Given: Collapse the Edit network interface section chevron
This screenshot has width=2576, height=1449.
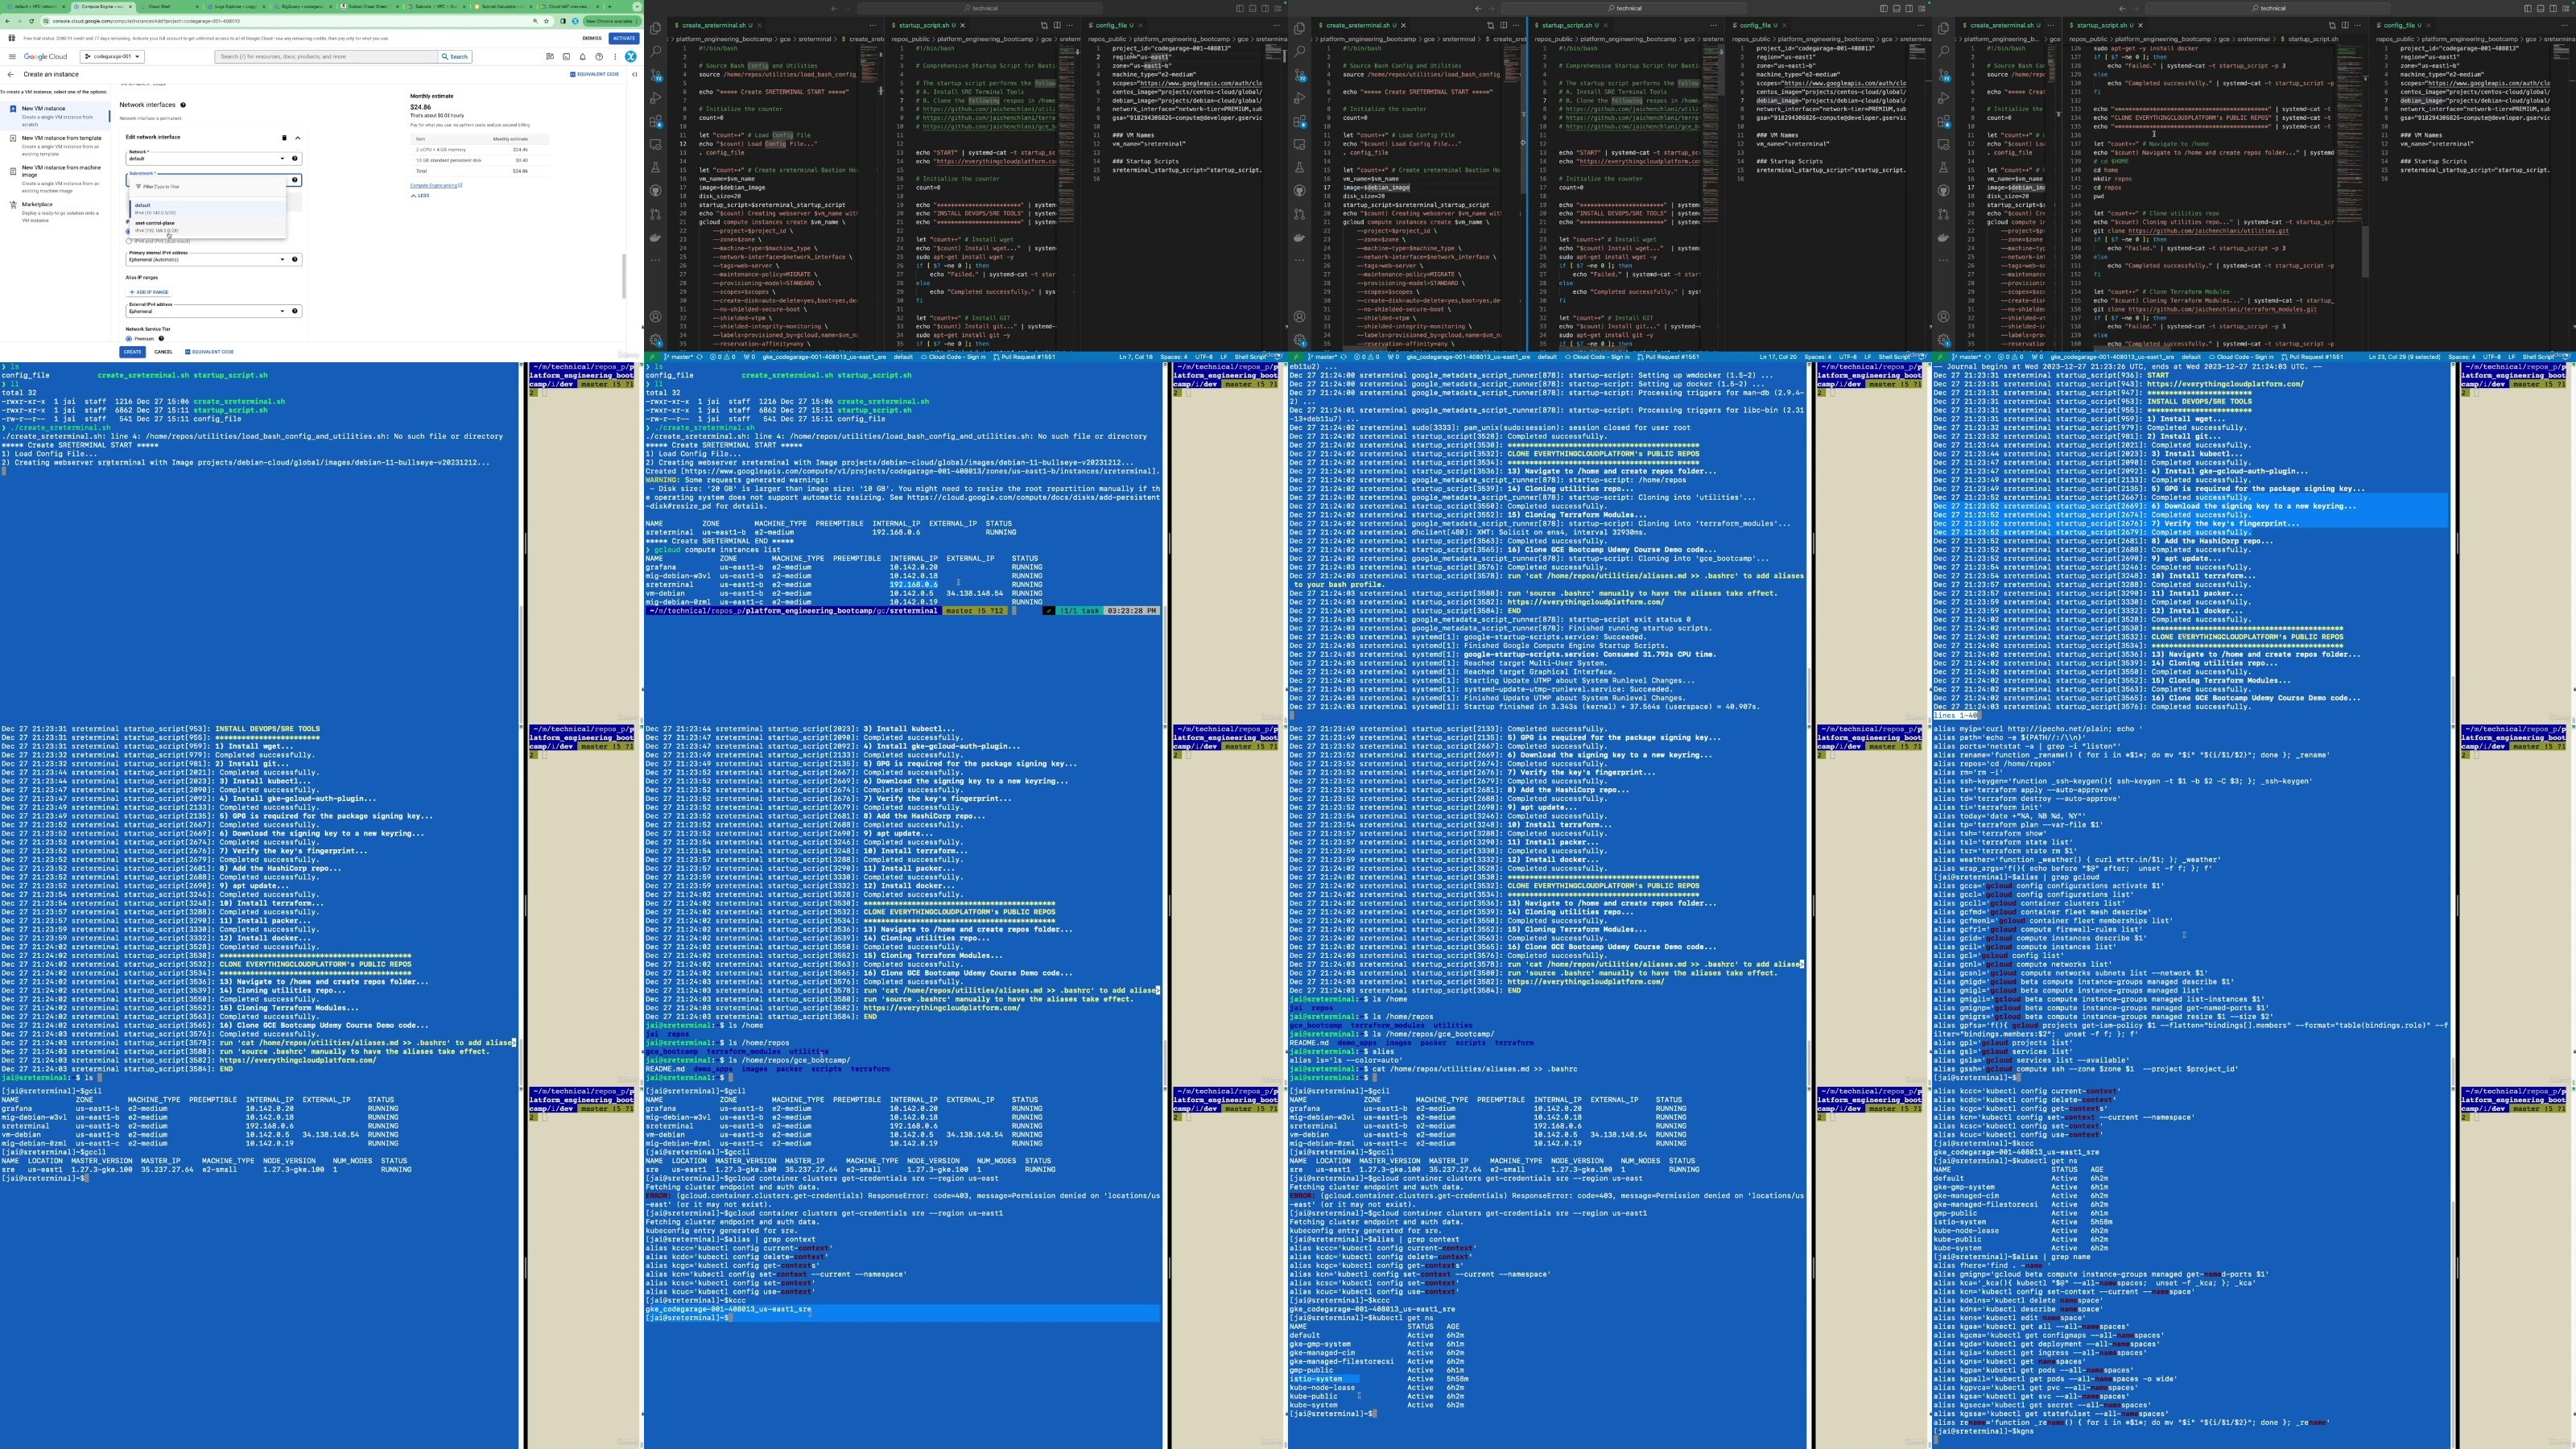Looking at the screenshot, I should [x=297, y=137].
